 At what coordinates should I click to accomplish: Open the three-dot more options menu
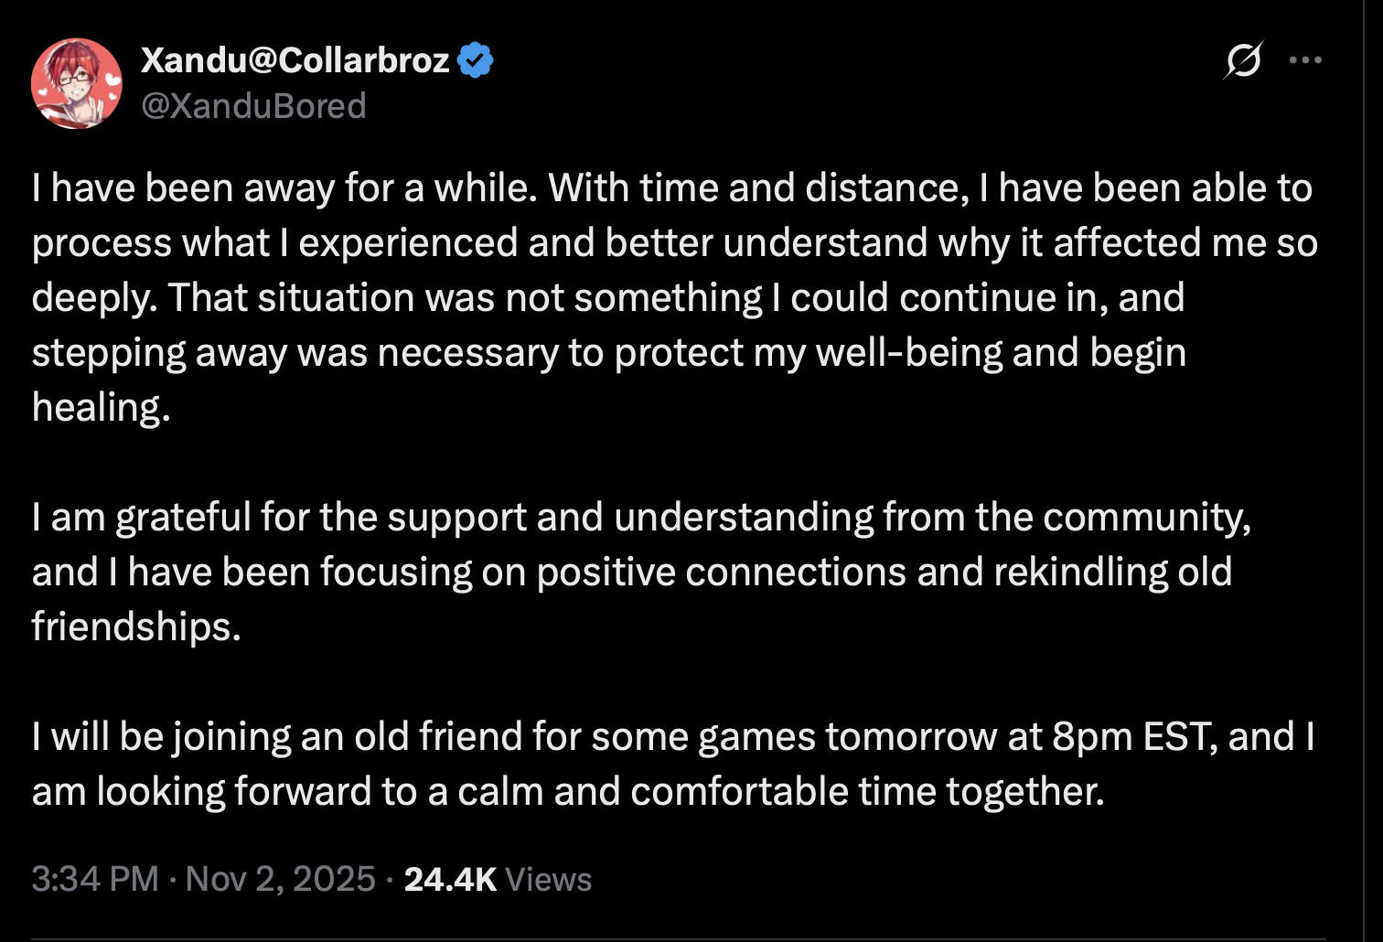(x=1305, y=60)
